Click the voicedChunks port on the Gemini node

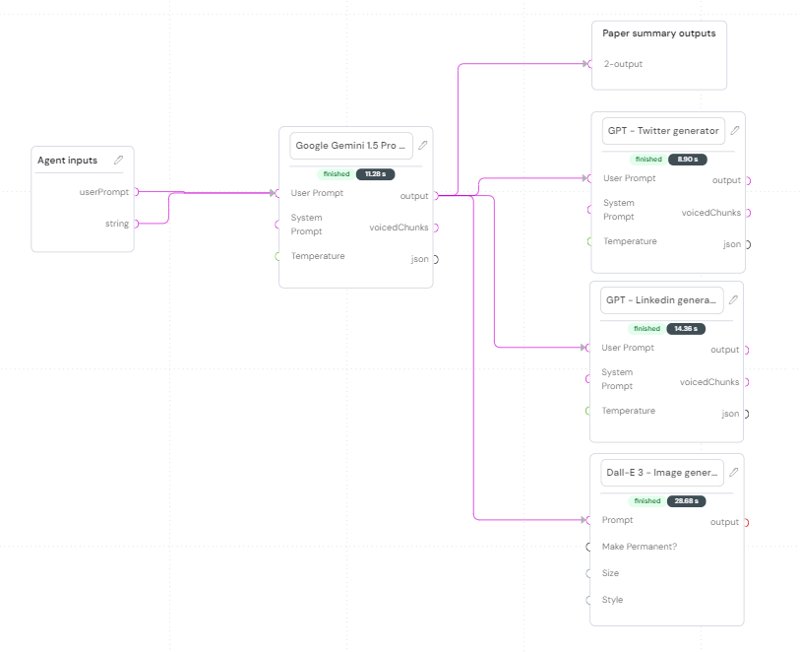tap(436, 228)
